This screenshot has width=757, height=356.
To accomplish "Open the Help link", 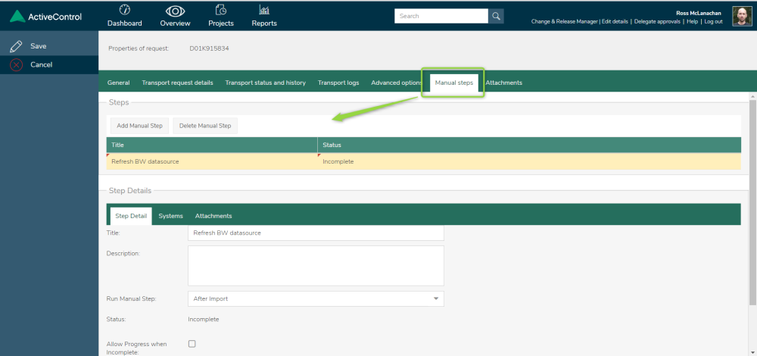I will [x=693, y=22].
